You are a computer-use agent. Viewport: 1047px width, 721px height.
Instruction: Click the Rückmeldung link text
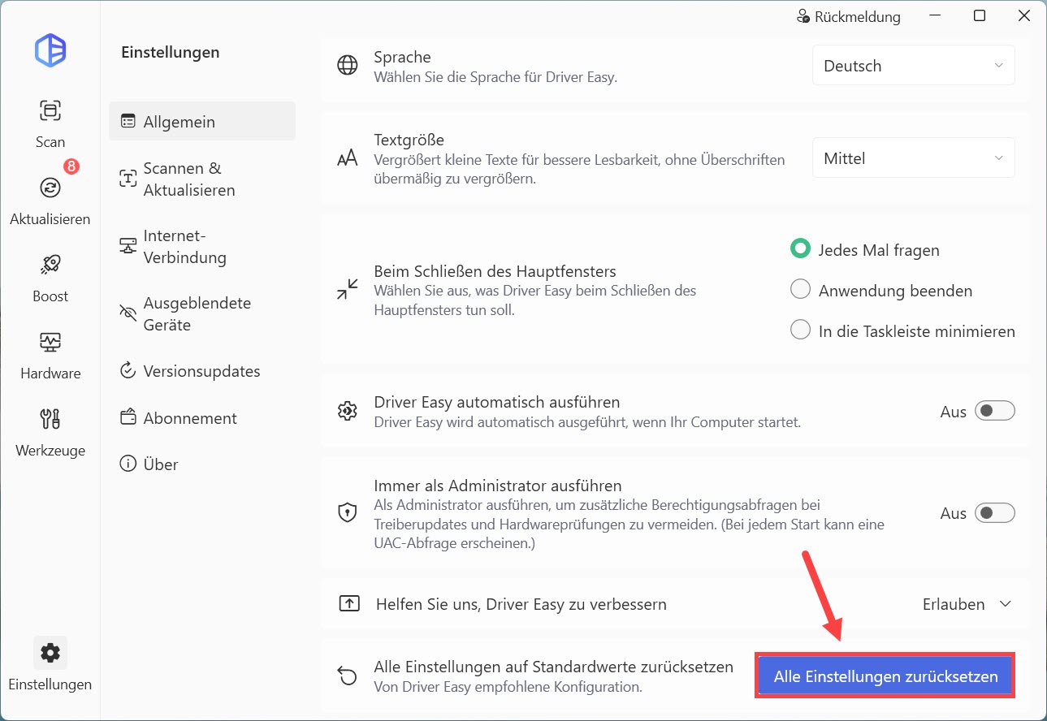(858, 16)
